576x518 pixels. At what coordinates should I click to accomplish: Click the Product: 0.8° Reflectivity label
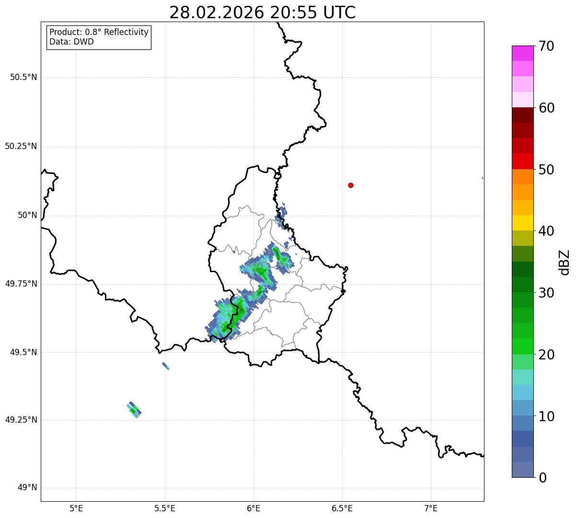coord(99,32)
